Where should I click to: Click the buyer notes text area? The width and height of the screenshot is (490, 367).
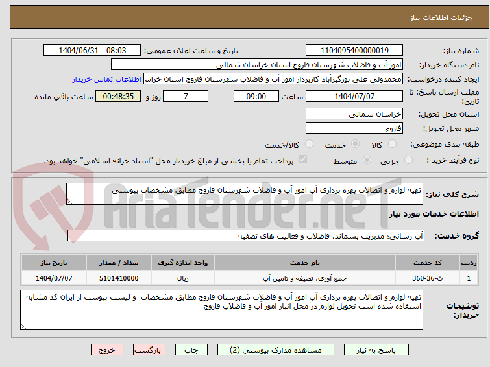(221, 310)
